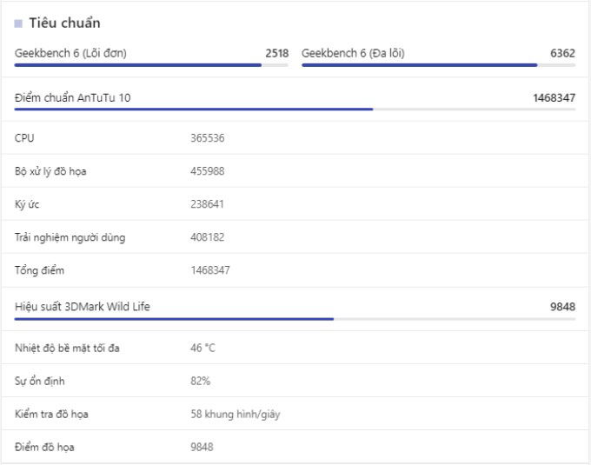Open the Hiệu suất 3DMark Wild Life header
This screenshot has height=465, width=591.
[295, 307]
